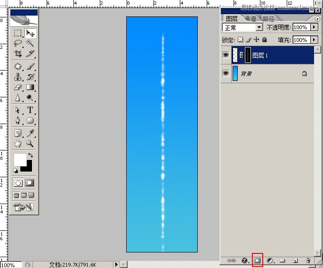
Task: Select the Healing/Patch tool
Action: 18,66
